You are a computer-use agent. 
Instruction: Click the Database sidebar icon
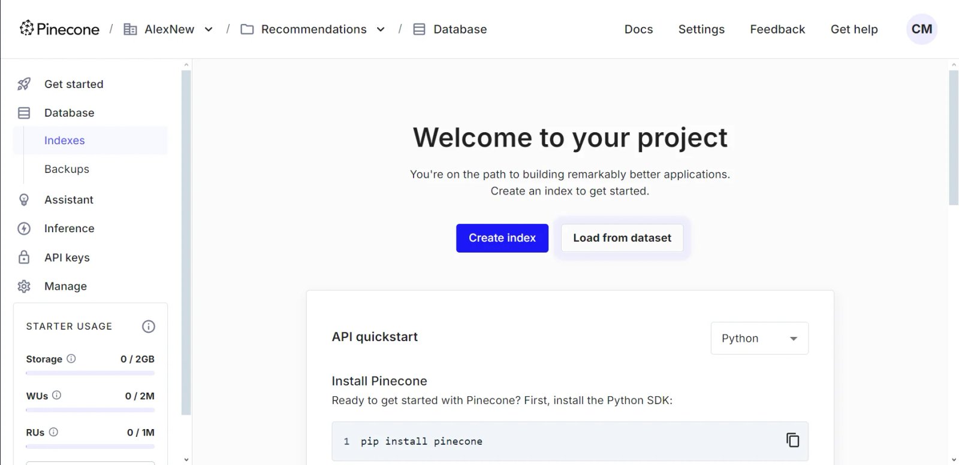[24, 113]
